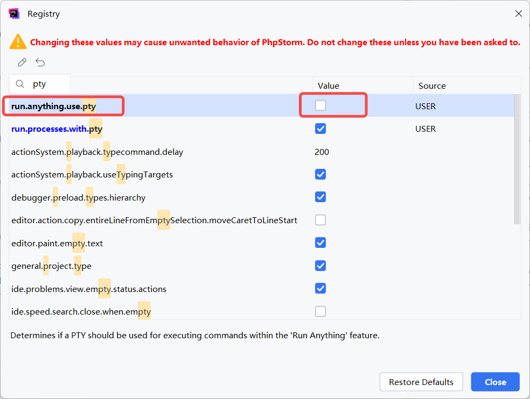Click USER source of run.anything.use.pty
Viewport: 530px width, 399px height.
pyautogui.click(x=425, y=106)
